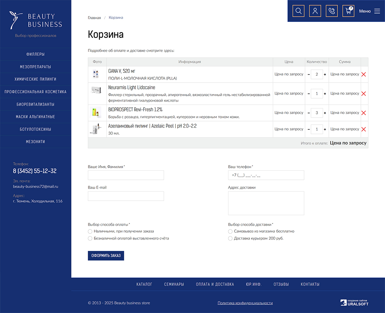Image resolution: width=385 pixels, height=313 pixels.
Task: Select courier delivery for 200 руб.
Action: coord(230,239)
